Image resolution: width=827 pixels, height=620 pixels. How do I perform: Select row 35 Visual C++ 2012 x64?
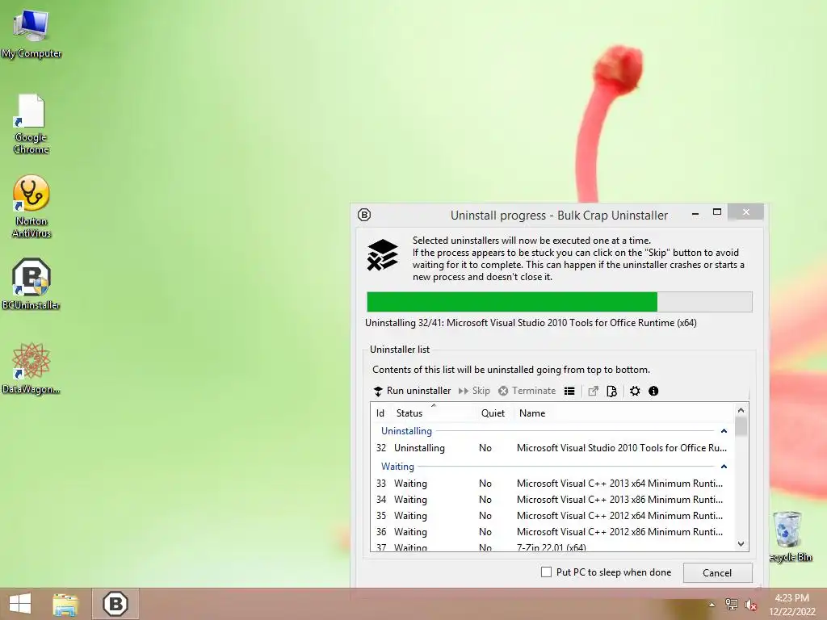552,516
